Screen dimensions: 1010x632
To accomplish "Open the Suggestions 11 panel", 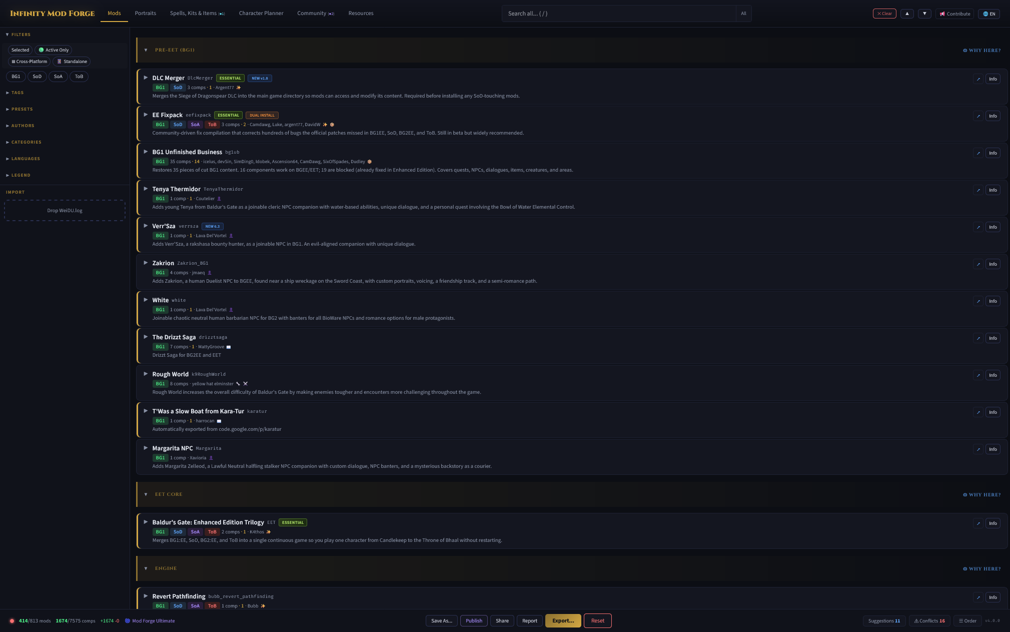I will [x=884, y=621].
